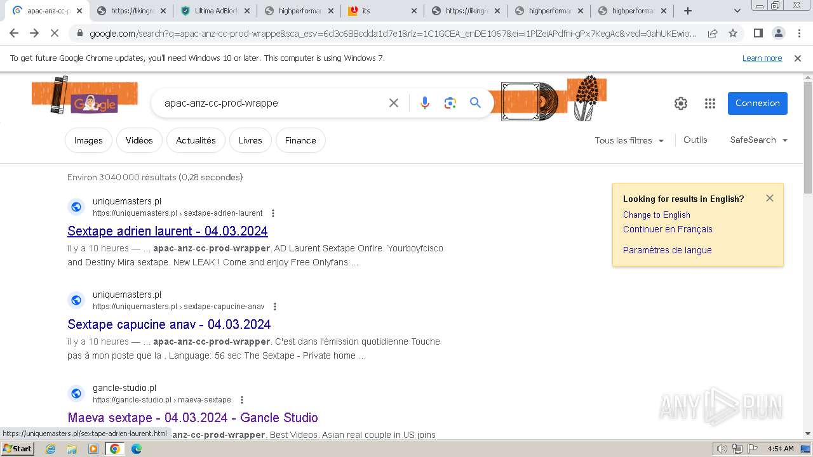Filter results by Livres
Image resolution: width=813 pixels, height=457 pixels.
pyautogui.click(x=250, y=140)
